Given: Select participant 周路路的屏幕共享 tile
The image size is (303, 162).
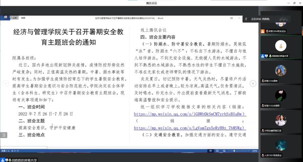Looking at the screenshot, I should tap(281, 47).
